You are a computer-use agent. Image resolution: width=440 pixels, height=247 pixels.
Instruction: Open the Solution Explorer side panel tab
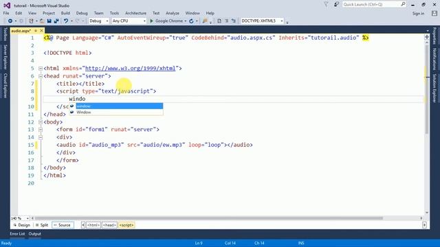(434, 89)
